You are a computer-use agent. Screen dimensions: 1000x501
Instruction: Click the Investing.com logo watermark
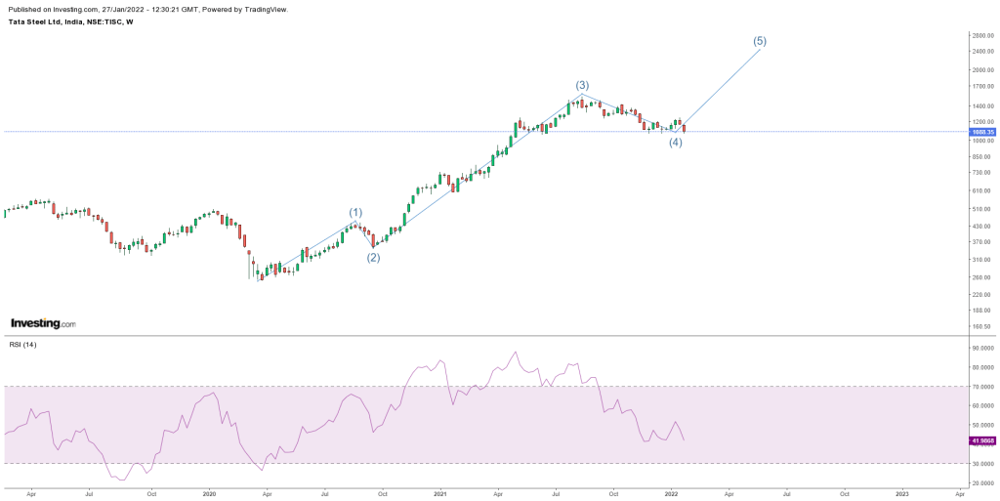[42, 323]
